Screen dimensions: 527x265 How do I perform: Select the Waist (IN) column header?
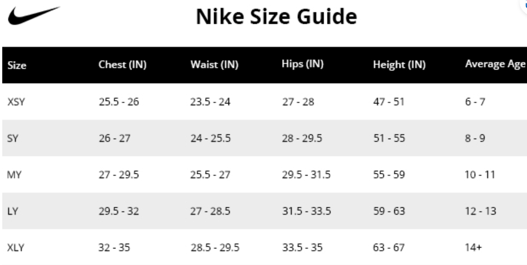(214, 64)
